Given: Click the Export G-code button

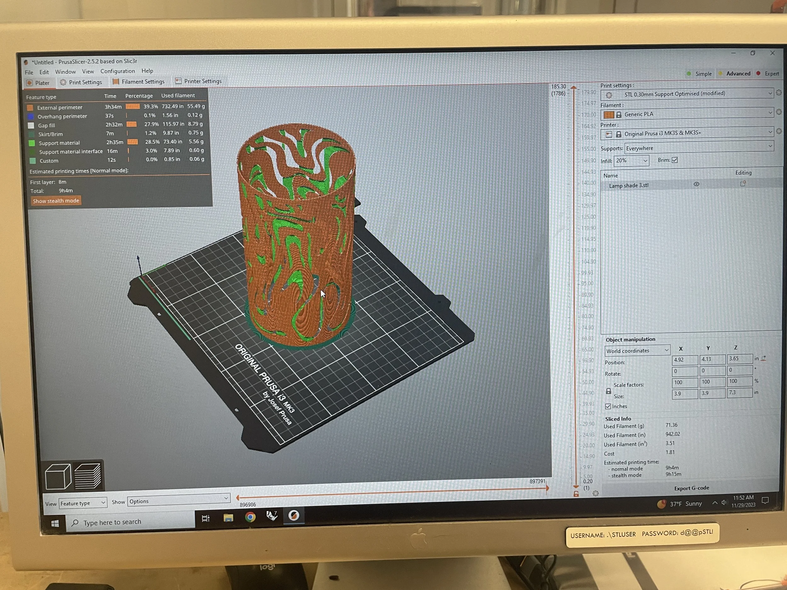Looking at the screenshot, I should click(x=691, y=488).
